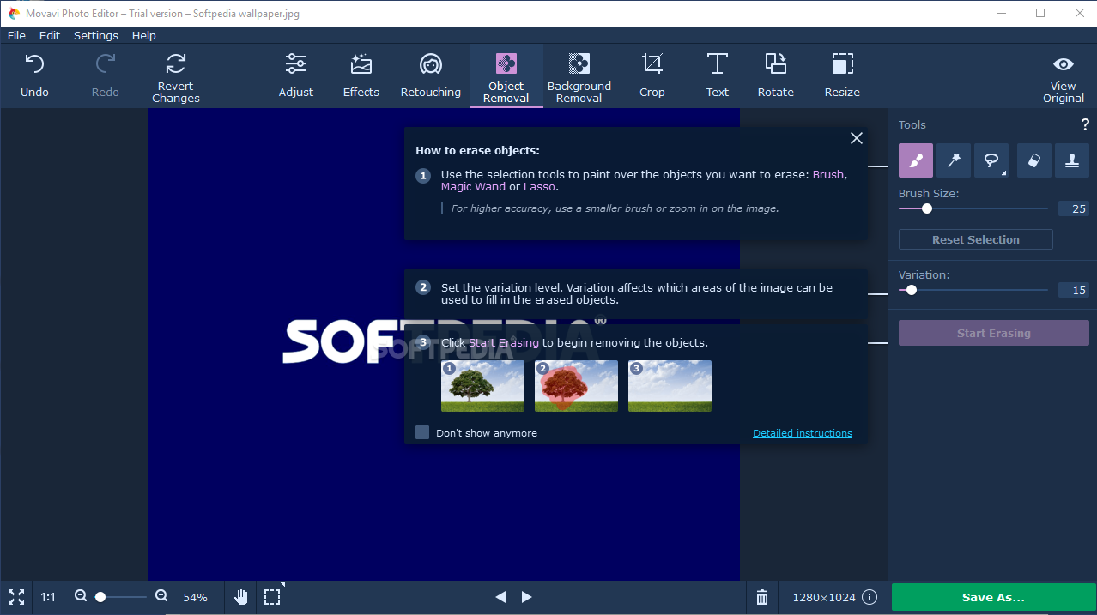This screenshot has height=615, width=1097.
Task: Open the Text tool
Action: pyautogui.click(x=718, y=75)
